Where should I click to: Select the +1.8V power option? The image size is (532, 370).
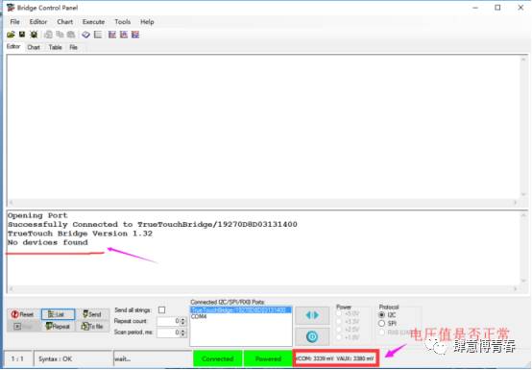[339, 337]
